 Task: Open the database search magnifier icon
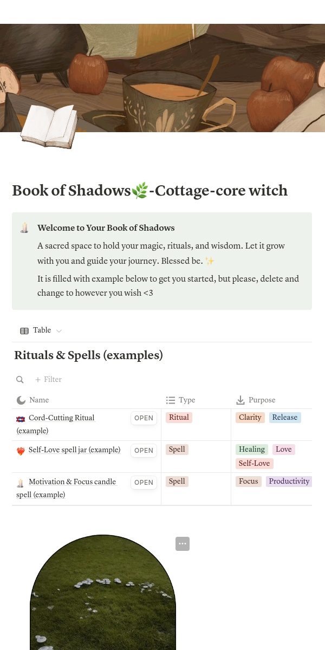click(x=20, y=380)
